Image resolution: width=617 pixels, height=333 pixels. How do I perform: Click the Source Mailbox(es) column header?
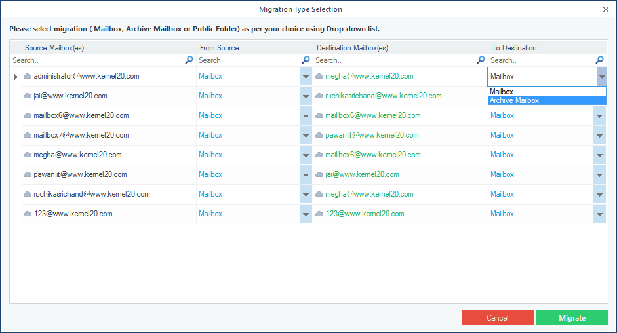[x=54, y=48]
